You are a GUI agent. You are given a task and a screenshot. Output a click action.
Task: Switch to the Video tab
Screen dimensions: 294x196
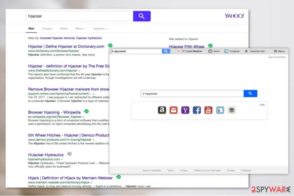[x=64, y=28]
